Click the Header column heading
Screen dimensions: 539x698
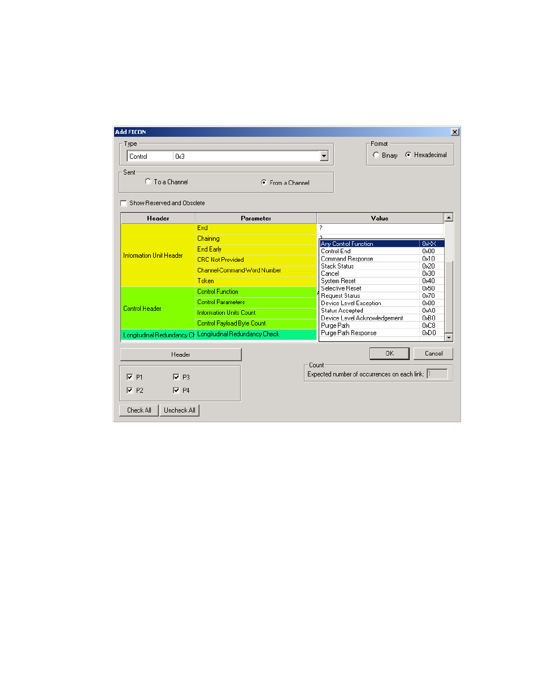point(158,218)
